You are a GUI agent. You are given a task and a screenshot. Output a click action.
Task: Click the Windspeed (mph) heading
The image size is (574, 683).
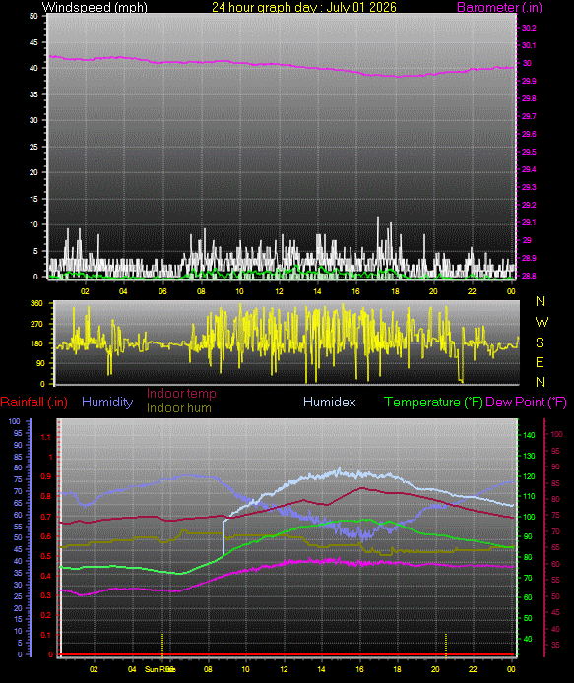[95, 8]
